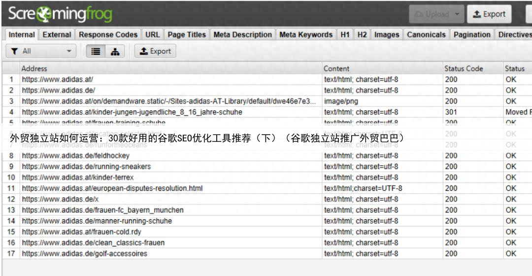Click the Screaming Frog logo

click(60, 15)
